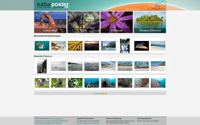
Task: Open the cave silhouette sunset thumbnail
Action: [x=142, y=46]
